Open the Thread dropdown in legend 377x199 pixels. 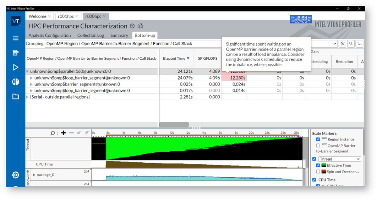tap(340, 159)
